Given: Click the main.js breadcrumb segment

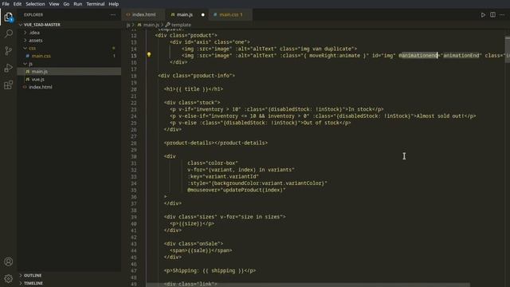Looking at the screenshot, I should (x=148, y=25).
